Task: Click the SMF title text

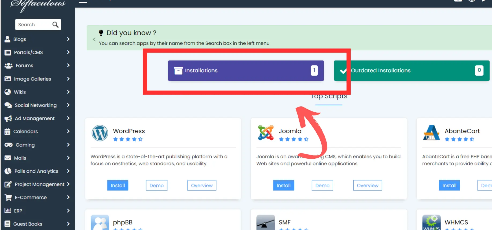Action: 285,222
